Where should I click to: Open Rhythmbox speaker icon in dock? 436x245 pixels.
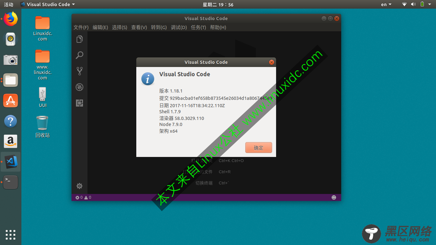coord(11,39)
